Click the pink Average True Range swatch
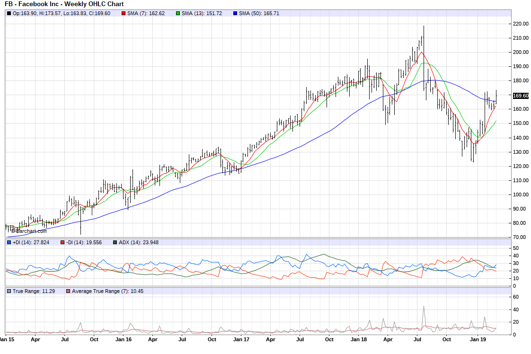Screen dimensions: 531x354 point(69,292)
